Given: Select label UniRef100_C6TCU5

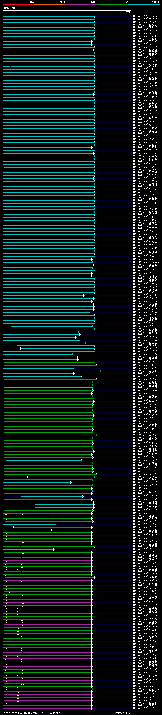Looking at the screenshot, I should coord(145,47).
